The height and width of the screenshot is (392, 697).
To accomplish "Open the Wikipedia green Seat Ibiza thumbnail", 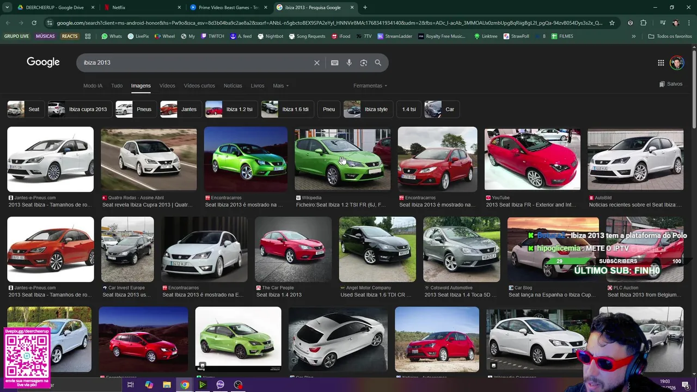I will [343, 159].
